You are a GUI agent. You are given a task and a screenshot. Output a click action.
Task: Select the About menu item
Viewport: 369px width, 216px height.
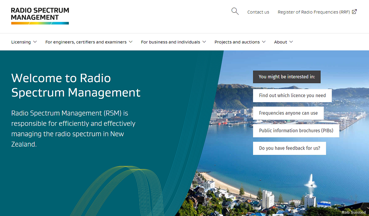click(281, 42)
